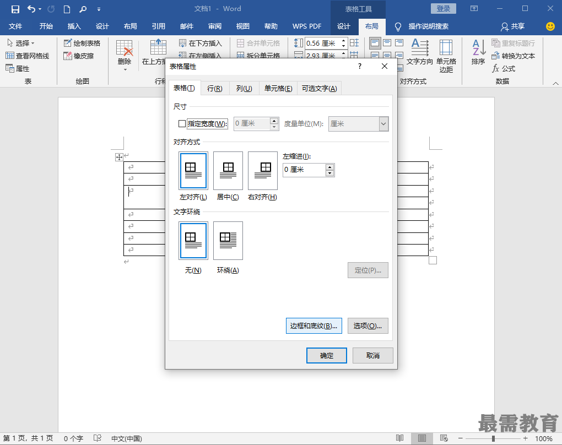Click the 边框和底纹(B)... button
Viewport: 562px width, 445px height.
314,325
